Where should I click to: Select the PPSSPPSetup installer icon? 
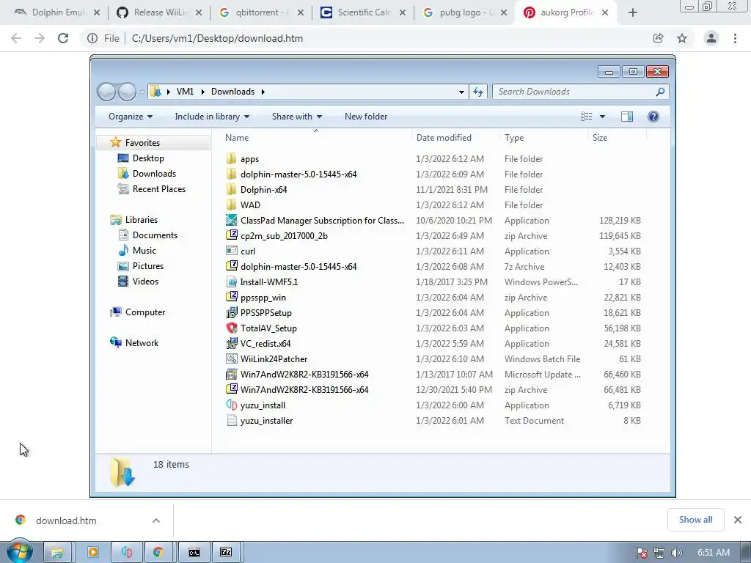click(x=231, y=312)
